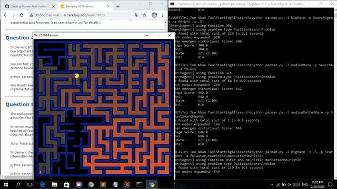Click the cmd window vertical scrollbar

click(x=335, y=93)
